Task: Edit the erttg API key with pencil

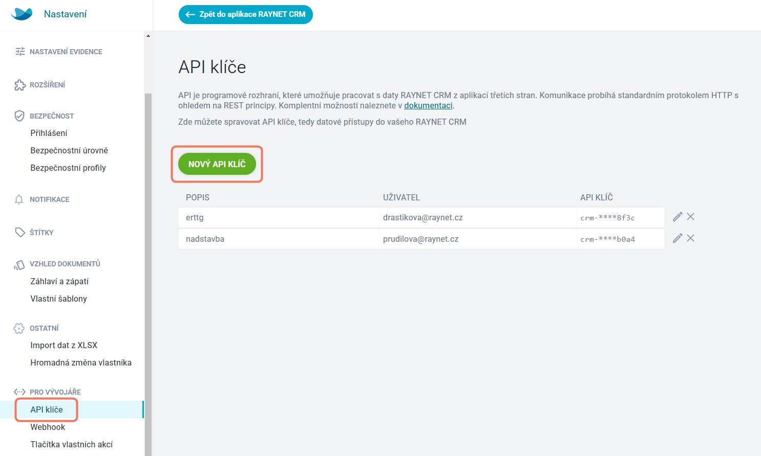Action: tap(678, 217)
